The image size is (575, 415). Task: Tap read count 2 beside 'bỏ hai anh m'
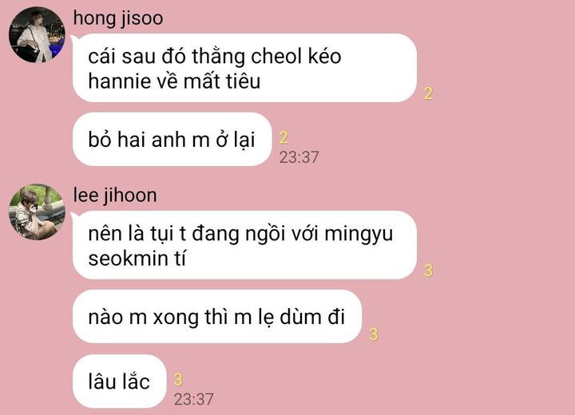[284, 137]
